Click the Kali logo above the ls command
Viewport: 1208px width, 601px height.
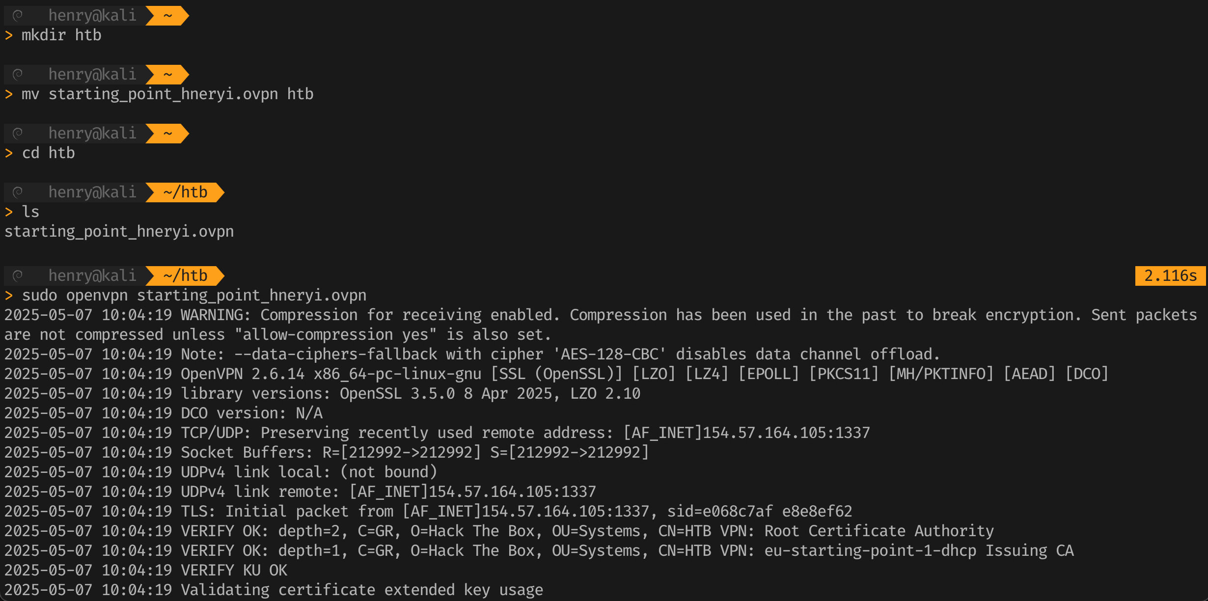click(x=18, y=192)
